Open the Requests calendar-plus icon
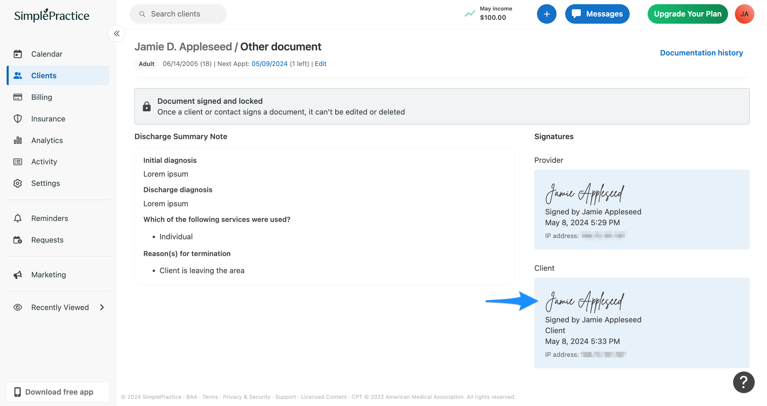The image size is (767, 406). (18, 240)
